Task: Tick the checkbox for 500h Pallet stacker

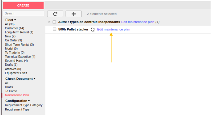Action: (54, 29)
